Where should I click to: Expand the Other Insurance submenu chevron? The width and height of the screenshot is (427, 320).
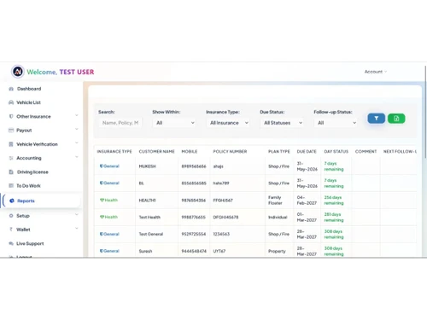pos(77,115)
